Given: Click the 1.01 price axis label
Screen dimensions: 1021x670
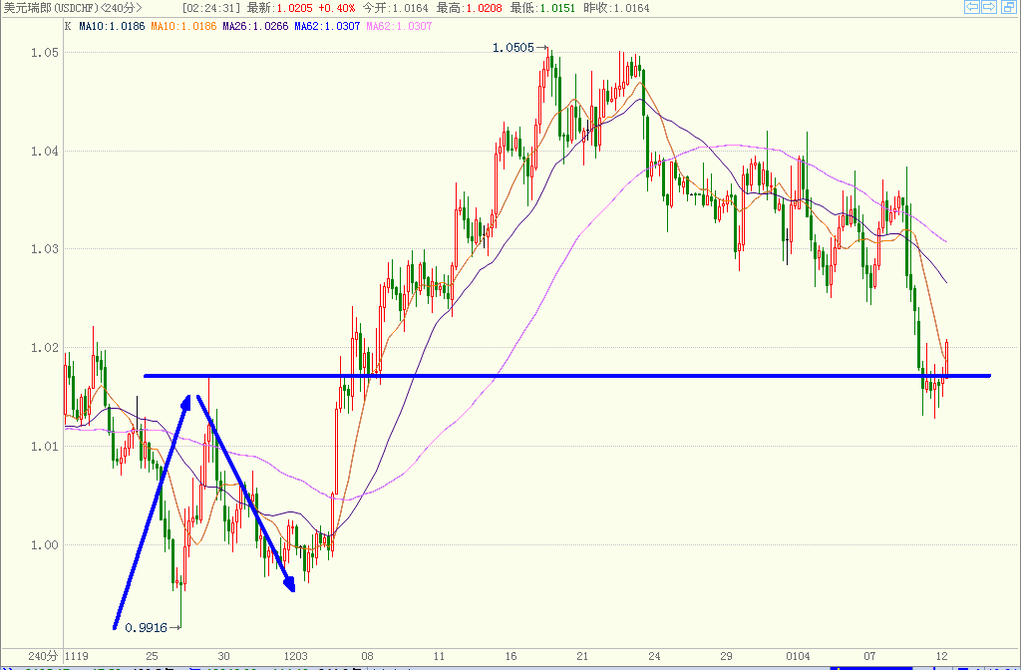Looking at the screenshot, I should tap(44, 447).
